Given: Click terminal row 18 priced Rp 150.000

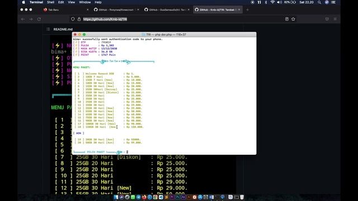Looking at the screenshot, I should pos(109,127).
